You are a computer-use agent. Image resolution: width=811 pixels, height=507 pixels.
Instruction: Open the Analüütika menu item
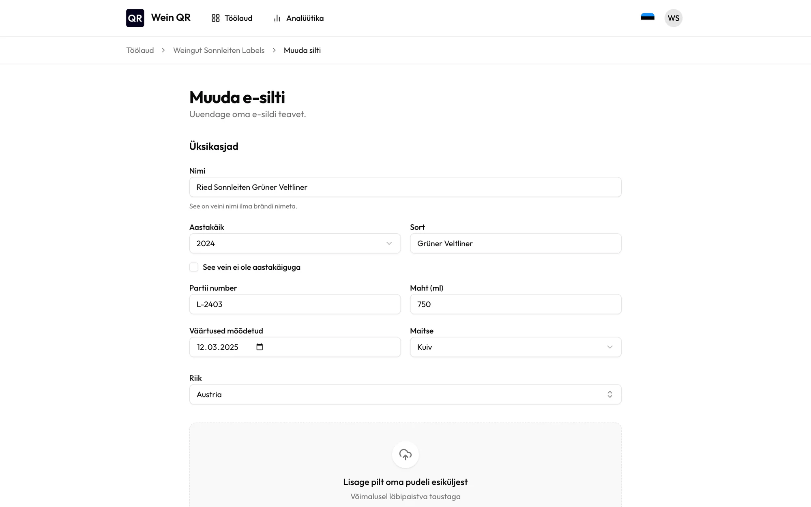(x=298, y=18)
